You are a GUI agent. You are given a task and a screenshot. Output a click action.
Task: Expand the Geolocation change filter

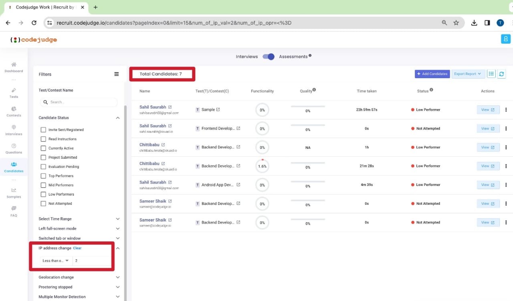(117, 277)
